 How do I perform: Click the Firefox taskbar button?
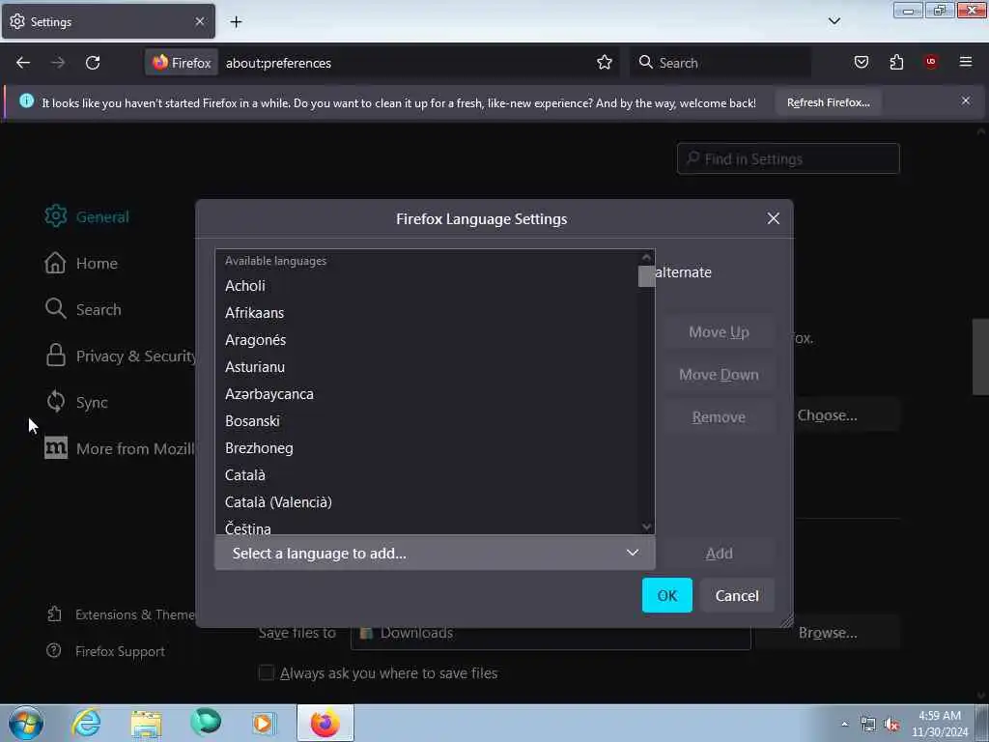click(325, 723)
